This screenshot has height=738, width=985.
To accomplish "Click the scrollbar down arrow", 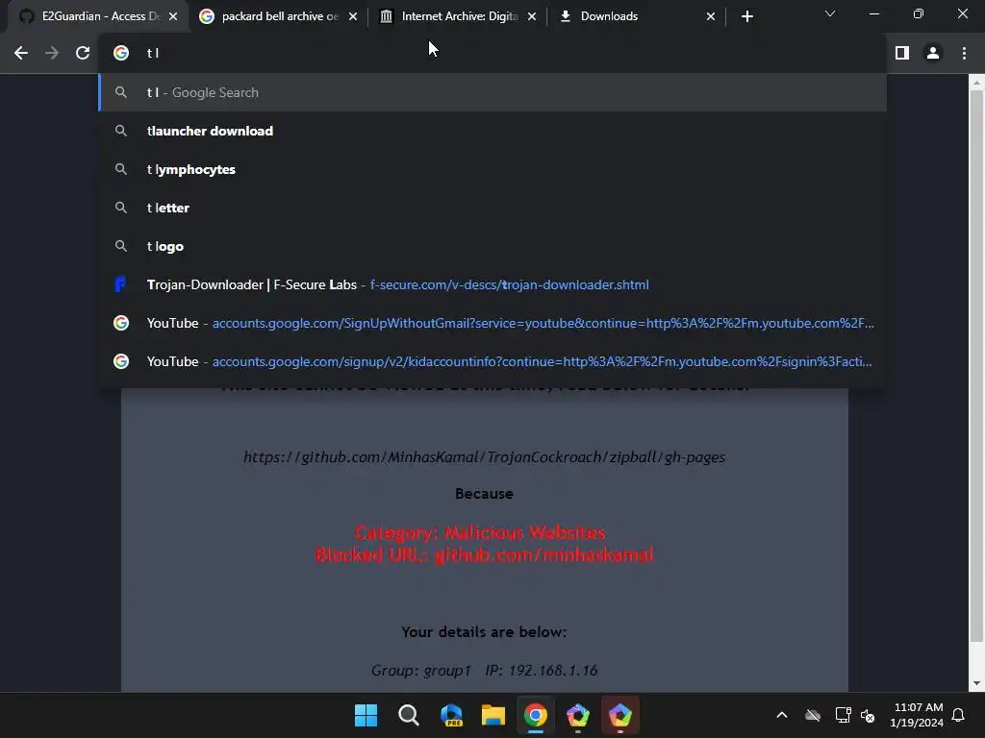I will 976,684.
